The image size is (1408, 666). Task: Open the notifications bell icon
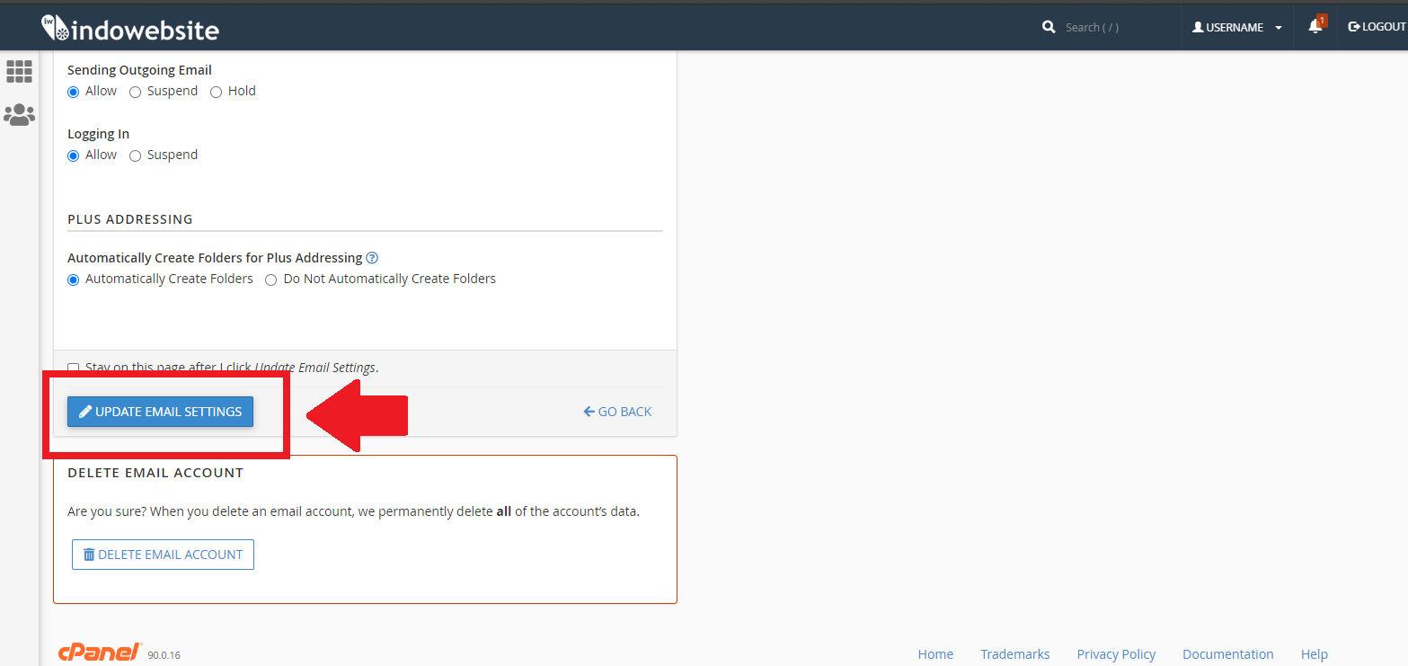tap(1315, 27)
